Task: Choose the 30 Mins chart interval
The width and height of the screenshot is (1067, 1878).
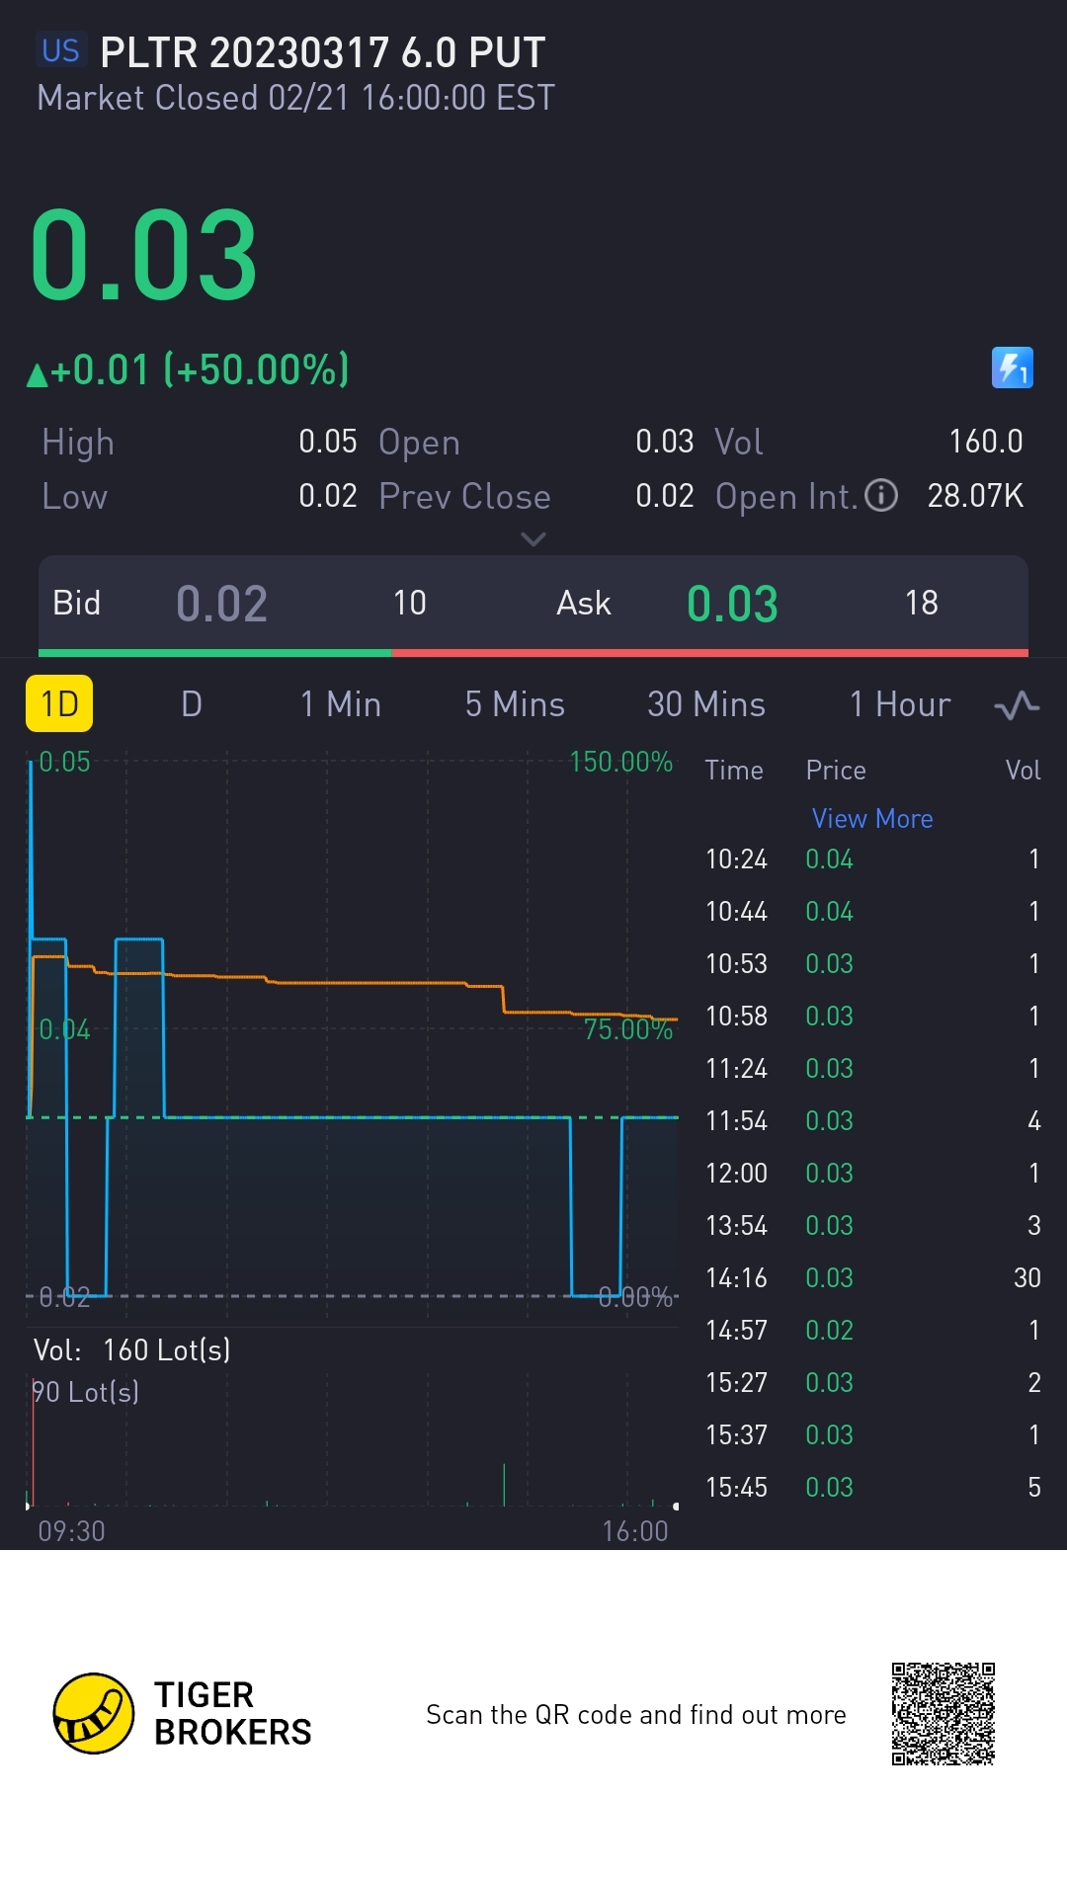Action: (706, 704)
